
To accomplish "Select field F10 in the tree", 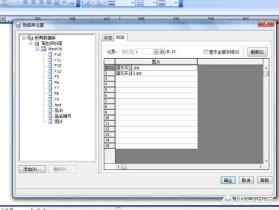I will click(57, 55).
